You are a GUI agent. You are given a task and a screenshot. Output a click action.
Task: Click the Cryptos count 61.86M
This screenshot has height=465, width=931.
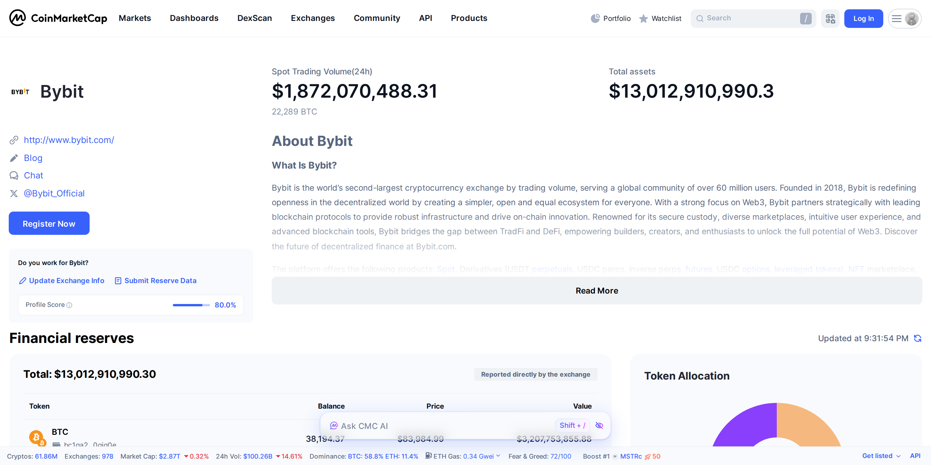coord(46,456)
